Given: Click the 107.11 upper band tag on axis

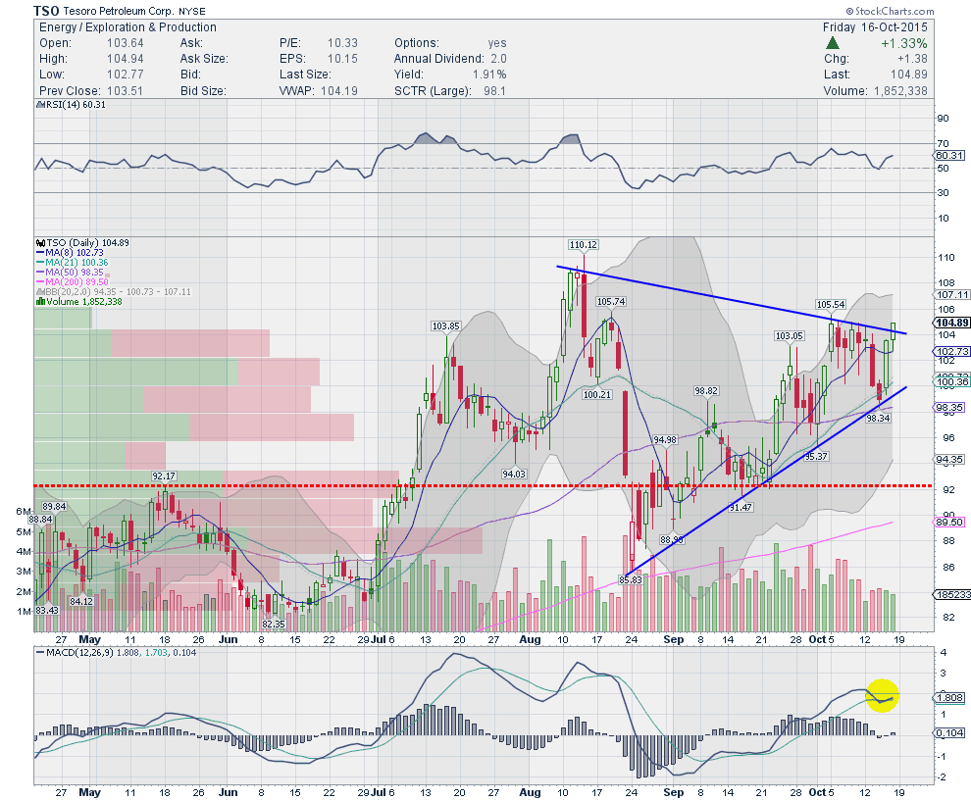Looking at the screenshot, I should tap(952, 295).
